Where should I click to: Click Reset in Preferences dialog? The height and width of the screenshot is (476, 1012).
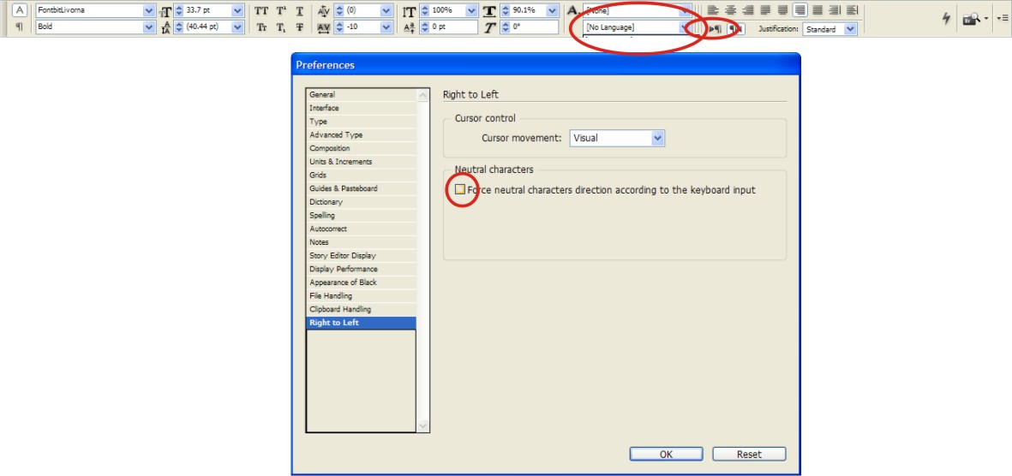click(x=749, y=454)
